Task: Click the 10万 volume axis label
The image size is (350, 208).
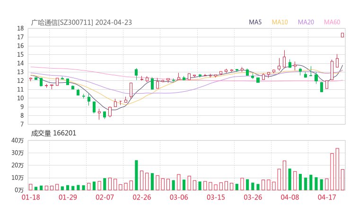Action: [17, 178]
